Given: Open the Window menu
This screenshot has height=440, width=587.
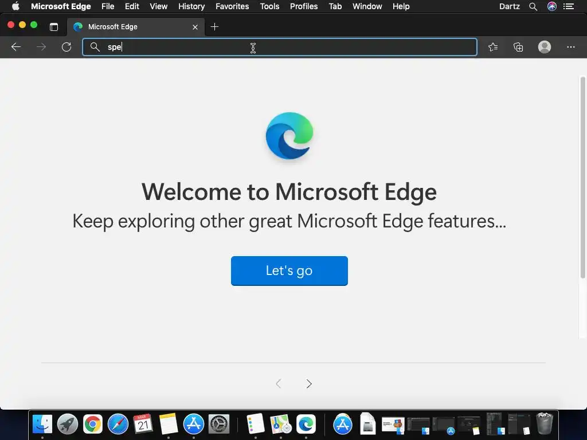Looking at the screenshot, I should pyautogui.click(x=367, y=6).
